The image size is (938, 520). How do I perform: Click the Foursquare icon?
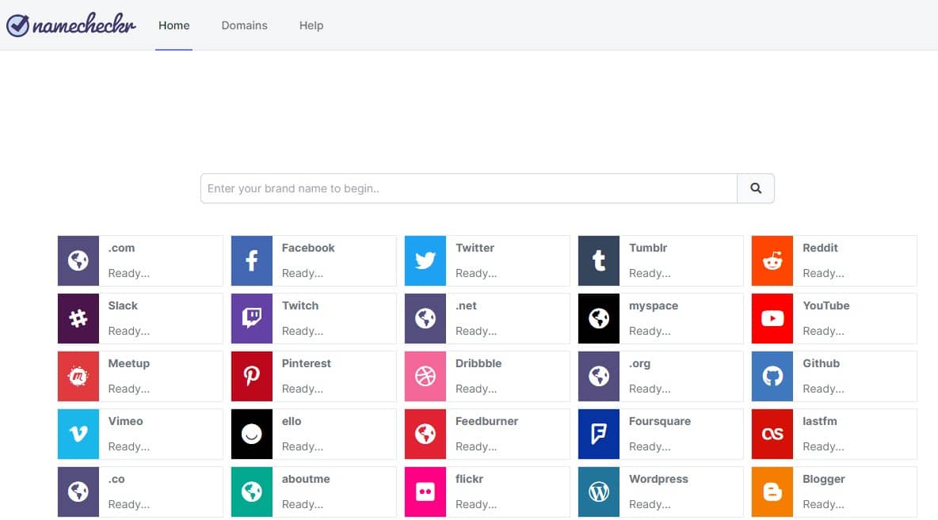tap(599, 434)
